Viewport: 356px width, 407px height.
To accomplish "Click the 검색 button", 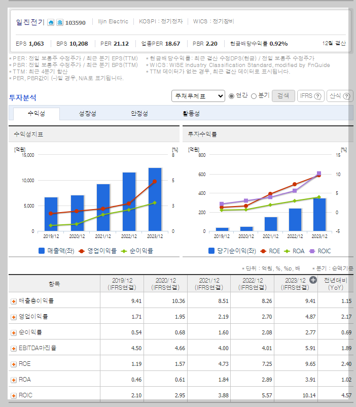I will [283, 96].
